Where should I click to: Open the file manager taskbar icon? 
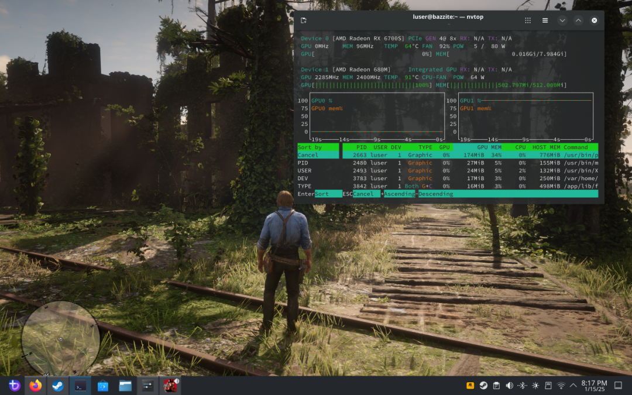(x=125, y=386)
